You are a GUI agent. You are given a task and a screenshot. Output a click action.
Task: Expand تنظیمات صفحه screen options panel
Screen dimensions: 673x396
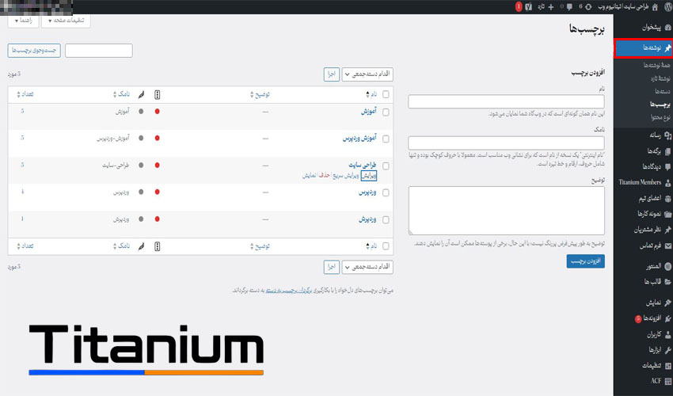66,21
